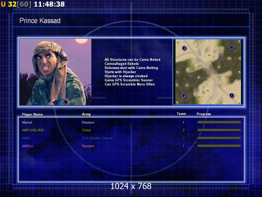The width and height of the screenshot is (262, 197).
Task: Click 'Hijacker is always cloaked' text
Action: (126, 76)
